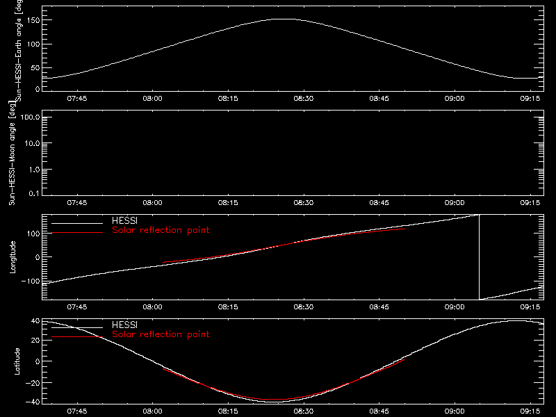Click the Sun-HESSI-Earth angle axis title
The image size is (556, 417).
(19, 51)
